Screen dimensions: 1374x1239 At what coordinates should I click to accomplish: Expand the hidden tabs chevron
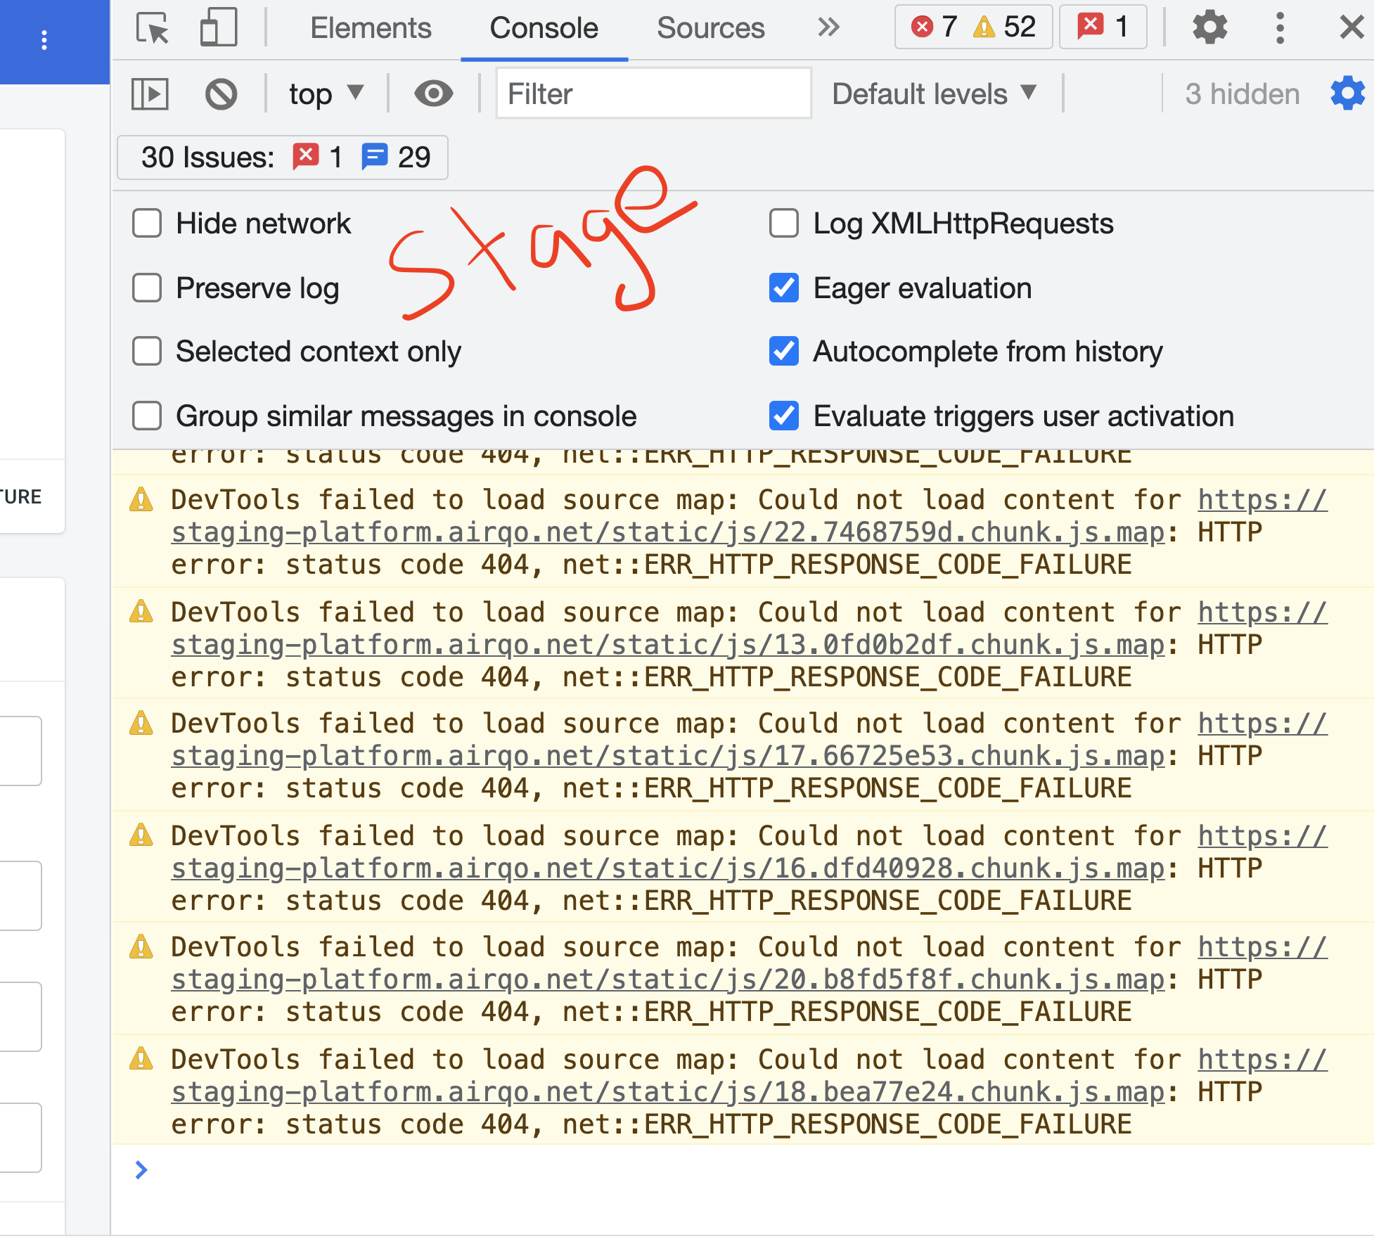coord(829,28)
